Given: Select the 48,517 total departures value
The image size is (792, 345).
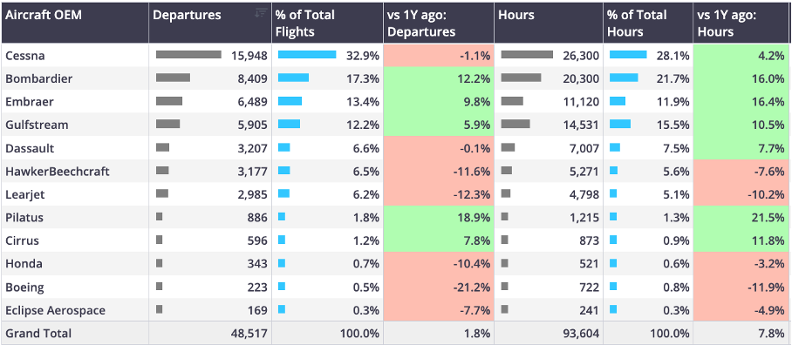Looking at the screenshot, I should click(248, 334).
